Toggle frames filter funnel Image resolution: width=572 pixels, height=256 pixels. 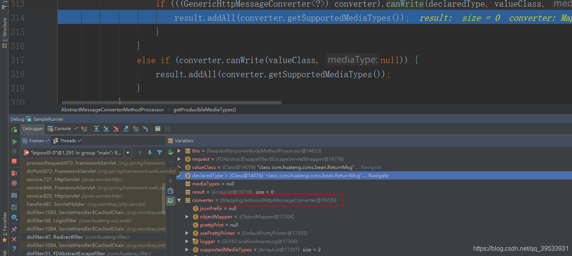[159, 153]
